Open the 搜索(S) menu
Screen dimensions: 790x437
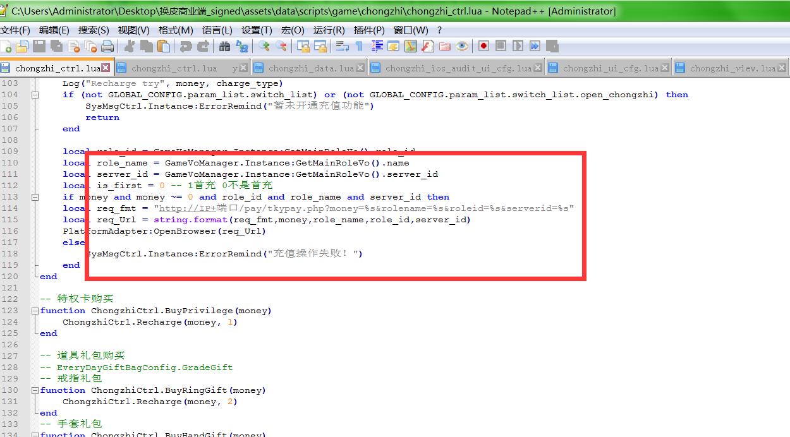[94, 30]
